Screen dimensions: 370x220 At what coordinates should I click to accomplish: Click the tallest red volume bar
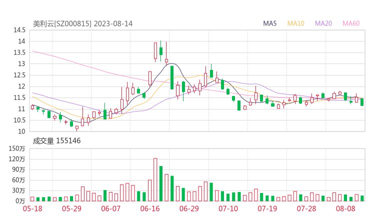coord(155,179)
